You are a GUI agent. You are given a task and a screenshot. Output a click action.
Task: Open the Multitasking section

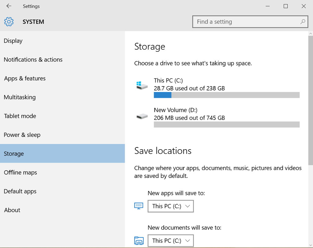tap(20, 97)
